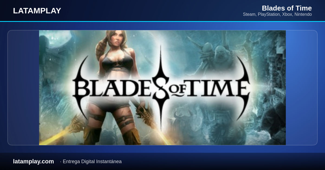
Task: Click the 'Entrega Digital Instantánea' footer text
Action: pyautogui.click(x=92, y=162)
